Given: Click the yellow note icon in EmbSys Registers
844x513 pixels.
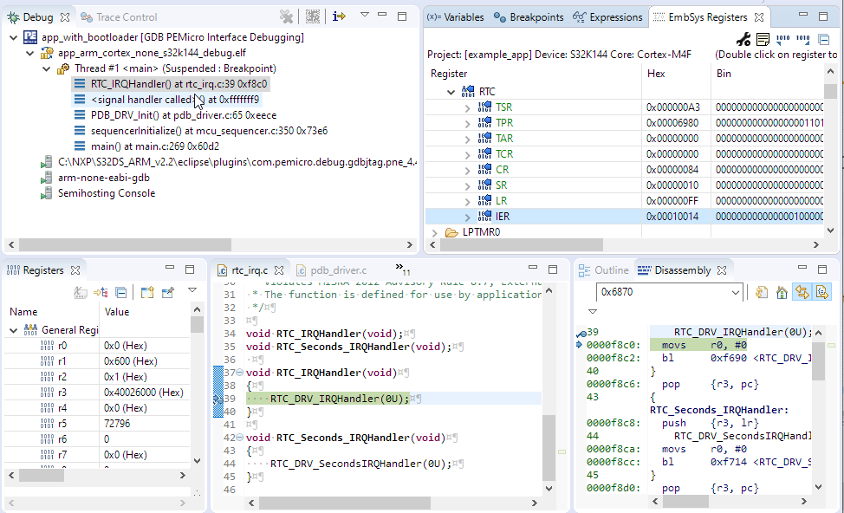Looking at the screenshot, I should click(x=763, y=39).
